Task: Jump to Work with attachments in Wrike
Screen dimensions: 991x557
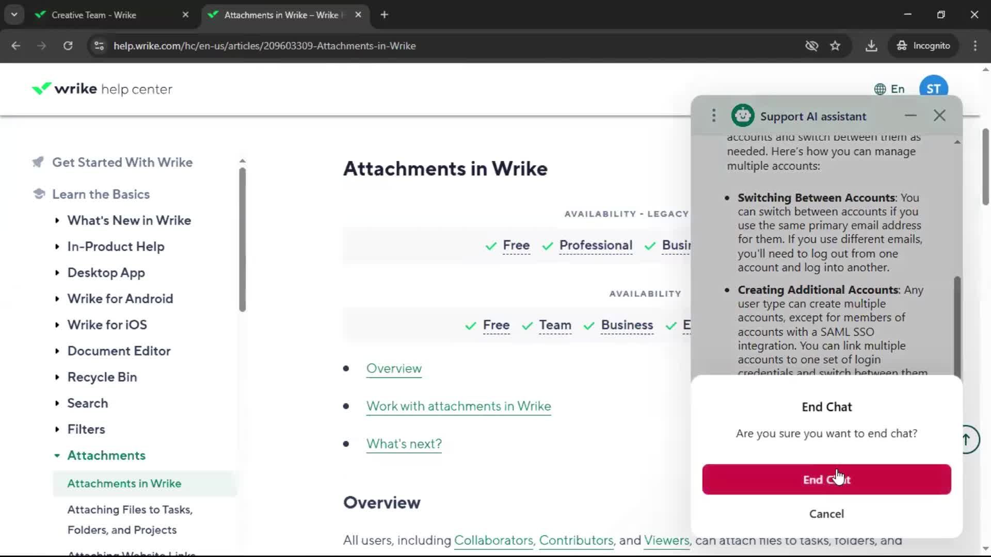Action: coord(458,406)
